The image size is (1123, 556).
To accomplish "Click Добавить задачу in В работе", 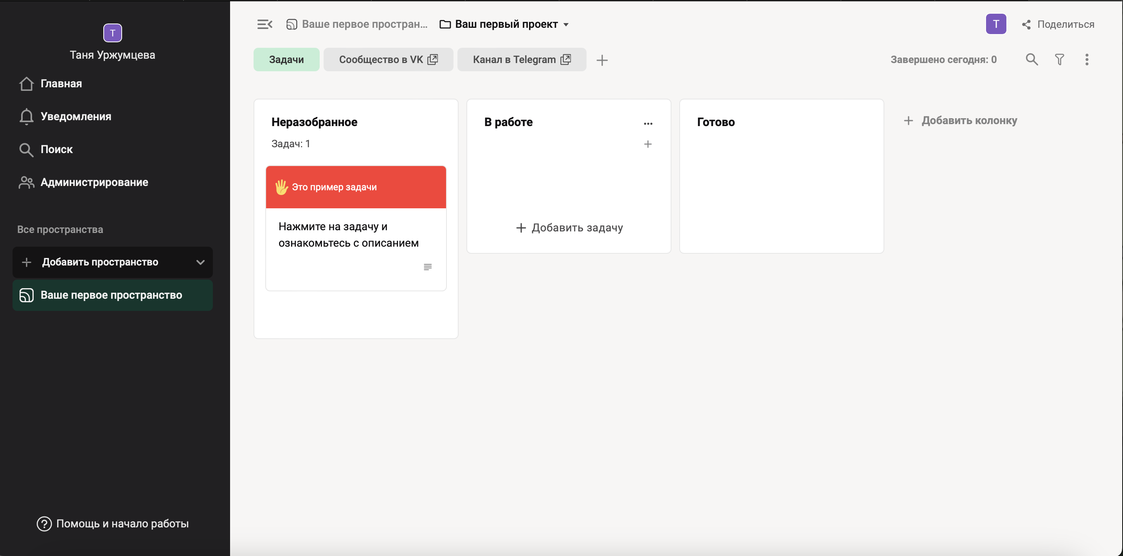I will 569,227.
